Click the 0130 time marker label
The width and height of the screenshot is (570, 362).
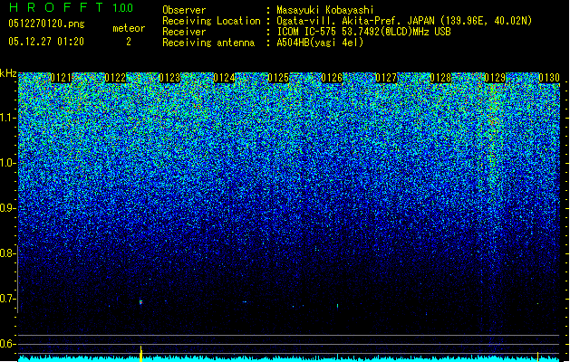click(x=549, y=78)
